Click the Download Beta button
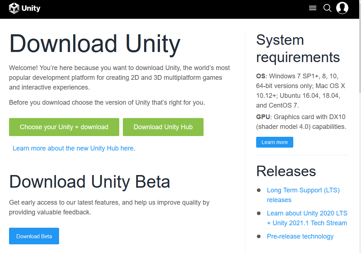The width and height of the screenshot is (361, 253). pos(34,236)
